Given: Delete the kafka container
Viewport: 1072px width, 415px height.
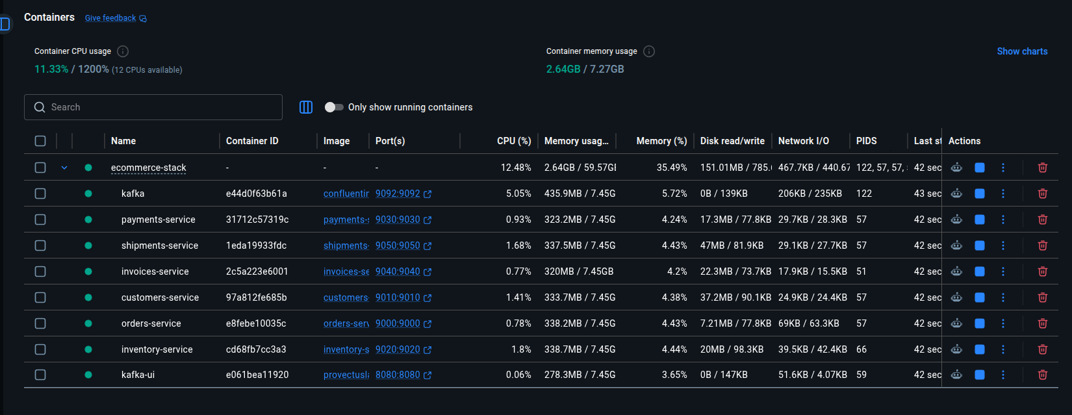Looking at the screenshot, I should [1043, 194].
